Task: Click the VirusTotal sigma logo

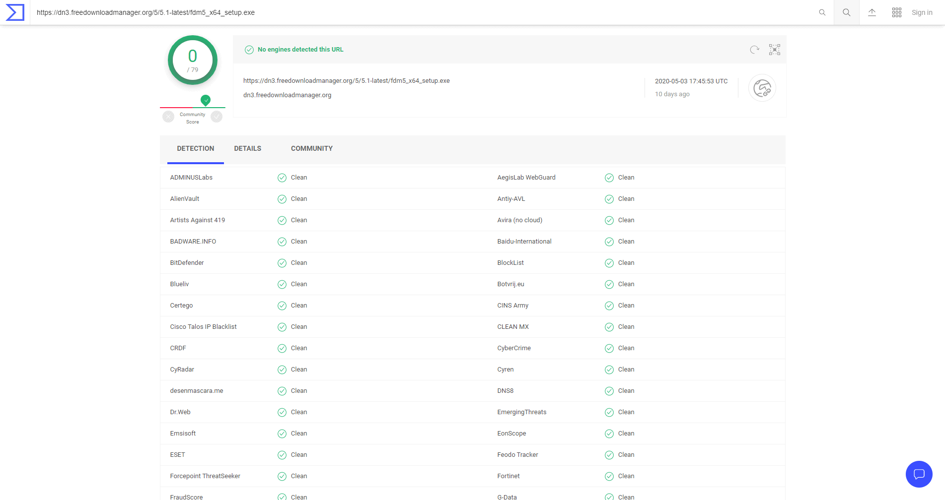Action: 15,12
